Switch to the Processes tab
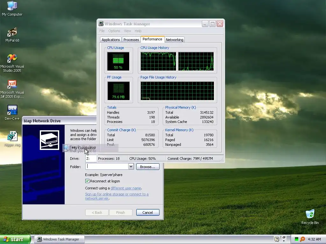 [131, 40]
